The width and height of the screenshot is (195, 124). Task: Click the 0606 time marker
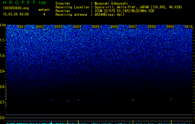pyautogui.click(x=114, y=27)
